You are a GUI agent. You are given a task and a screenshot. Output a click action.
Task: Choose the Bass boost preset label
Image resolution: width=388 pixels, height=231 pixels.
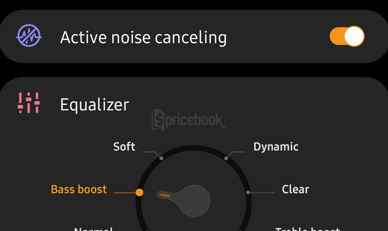79,189
